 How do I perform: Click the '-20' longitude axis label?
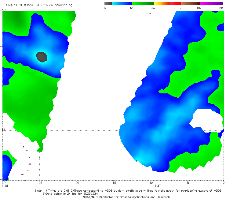76,183
